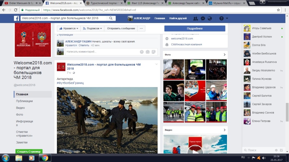
Task: Expand the Видео section arrow
Action: pos(224,130)
